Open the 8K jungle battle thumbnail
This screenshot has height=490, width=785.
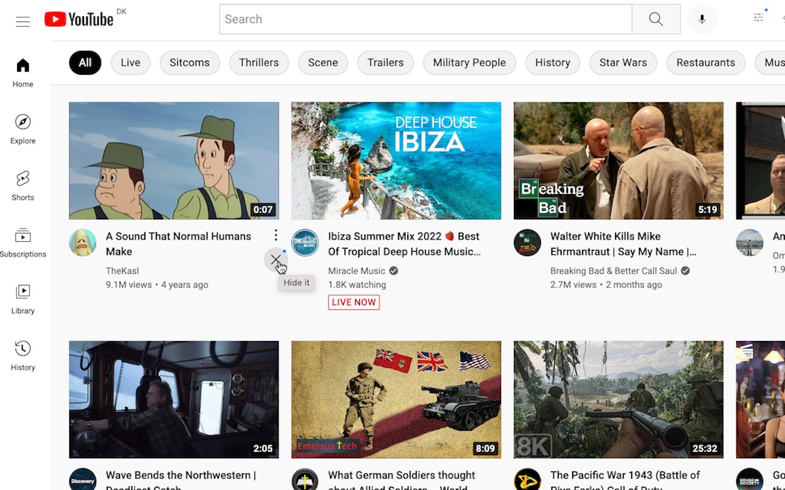pyautogui.click(x=619, y=399)
